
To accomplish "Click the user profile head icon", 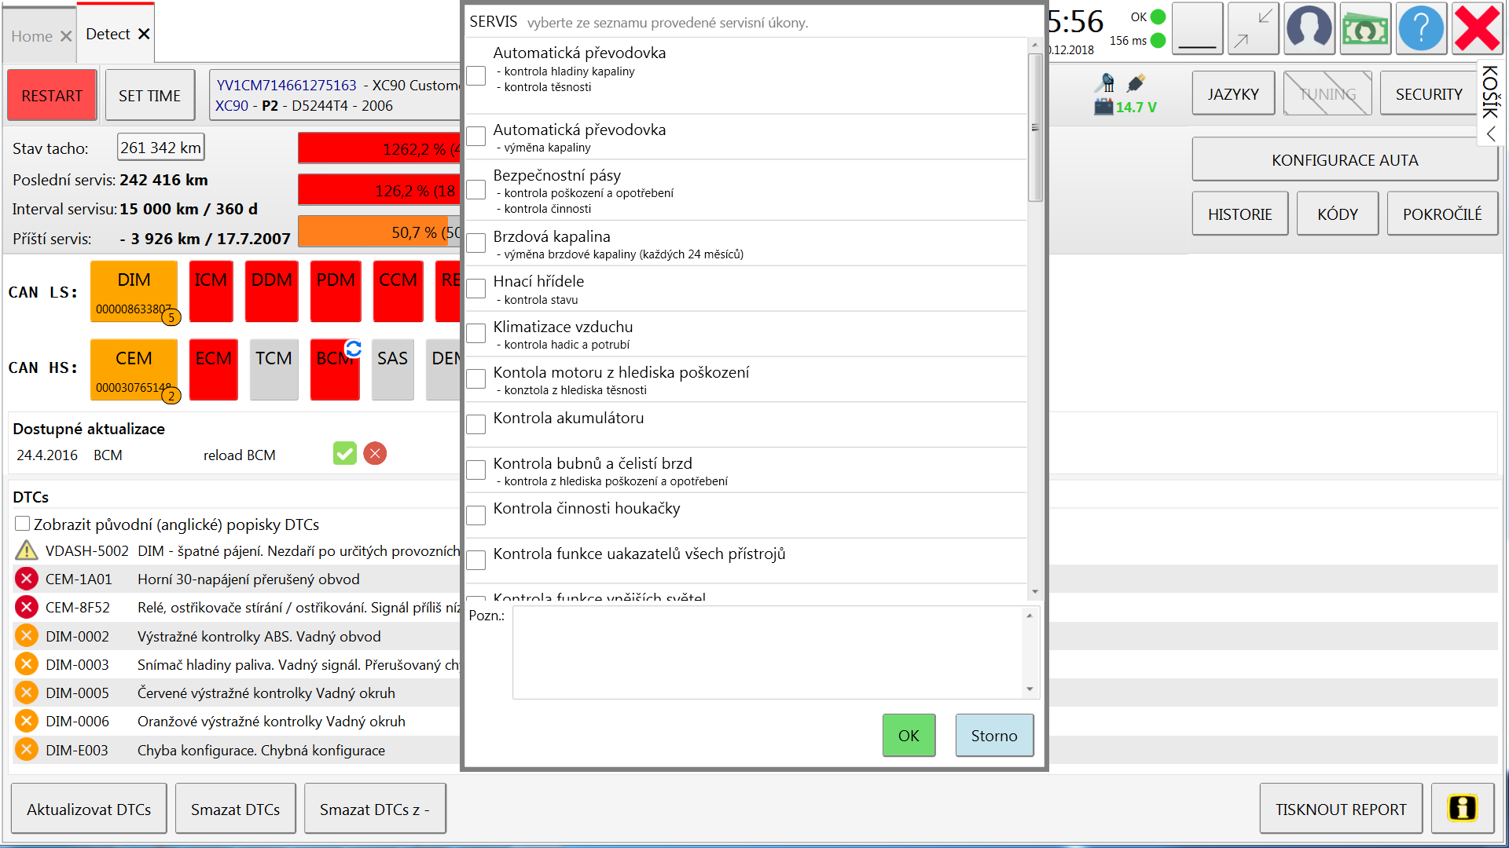I will point(1309,29).
